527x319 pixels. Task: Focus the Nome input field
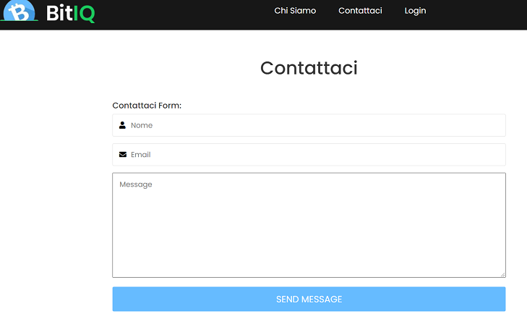pyautogui.click(x=309, y=125)
